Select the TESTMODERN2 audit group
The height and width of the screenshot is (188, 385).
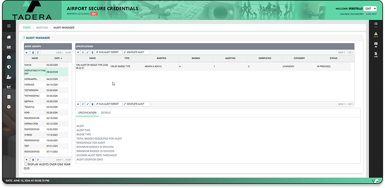tap(46, 96)
